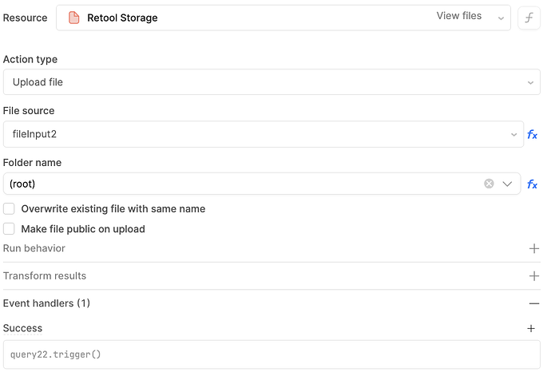Open the Resource selector chevron
The image size is (551, 376).
tap(501, 18)
